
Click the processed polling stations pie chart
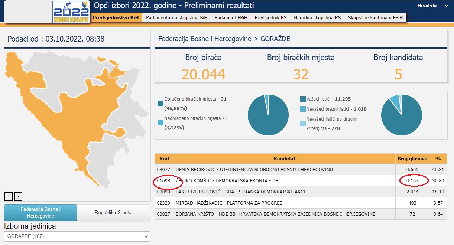click(x=268, y=115)
